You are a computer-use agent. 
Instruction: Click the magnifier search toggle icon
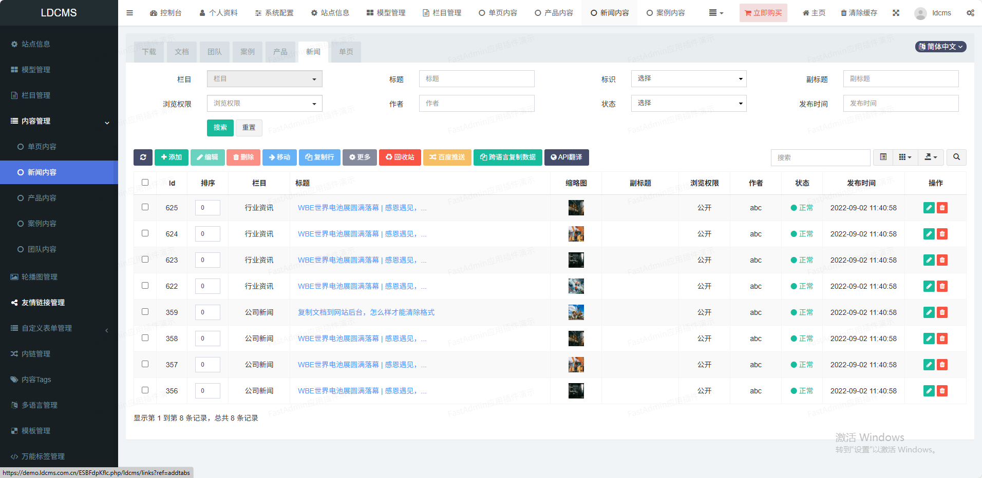(956, 157)
